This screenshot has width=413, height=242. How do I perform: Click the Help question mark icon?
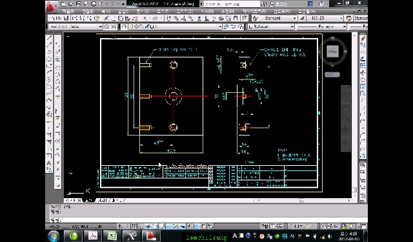coord(321,4)
